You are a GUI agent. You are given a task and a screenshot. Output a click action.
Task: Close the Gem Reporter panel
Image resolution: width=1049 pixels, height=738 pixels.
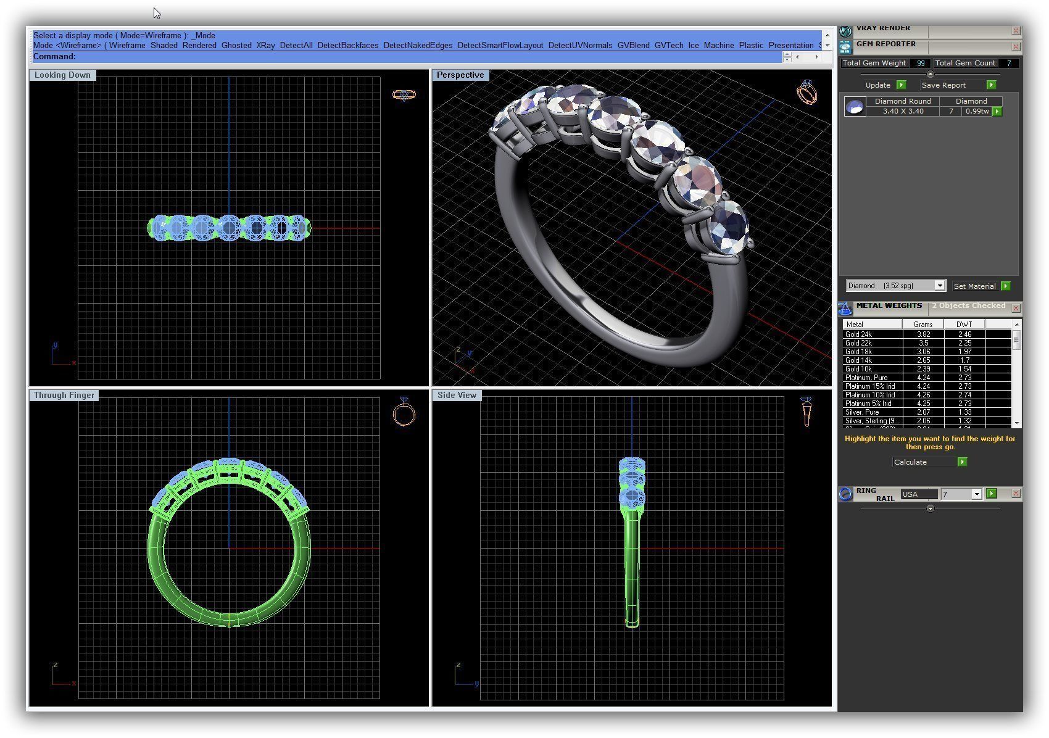(x=1016, y=47)
